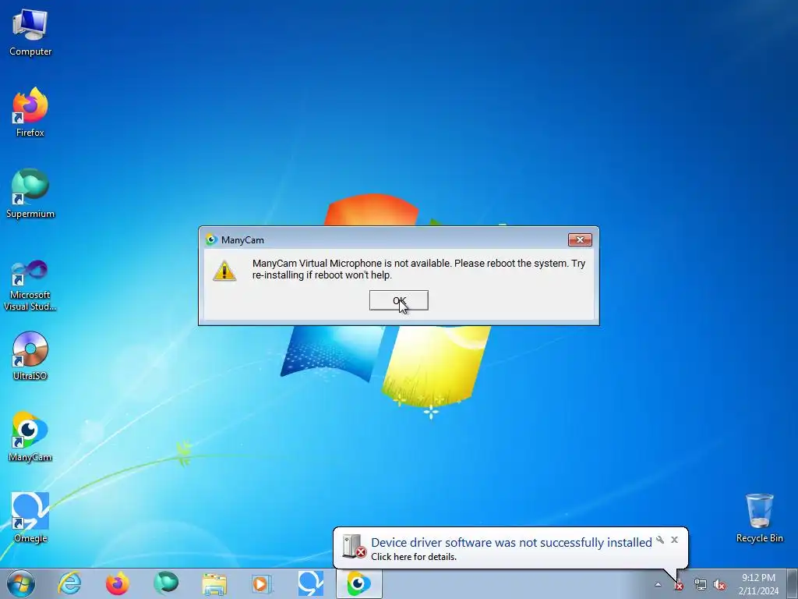The height and width of the screenshot is (599, 798).
Task: Open the clock showing 9:12 PM
Action: [758, 583]
